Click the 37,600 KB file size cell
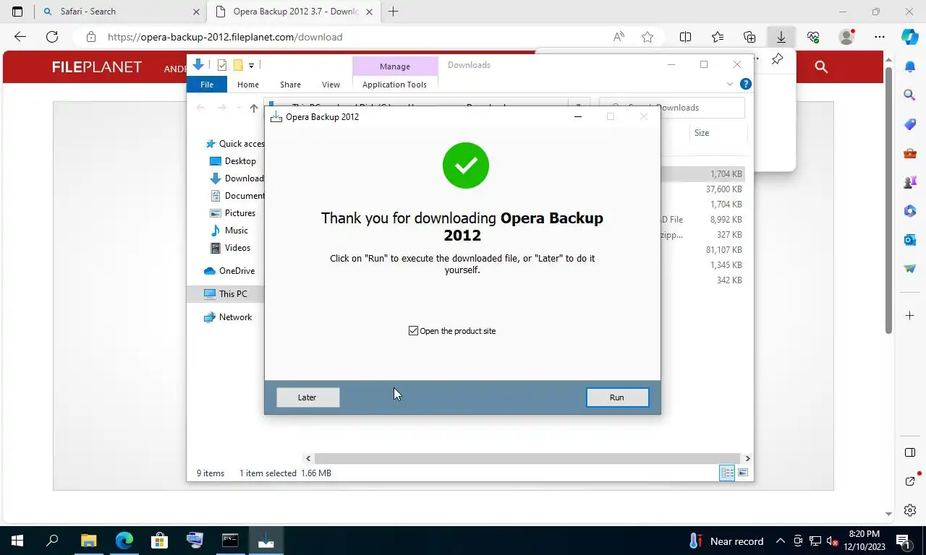926x555 pixels. tap(723, 189)
